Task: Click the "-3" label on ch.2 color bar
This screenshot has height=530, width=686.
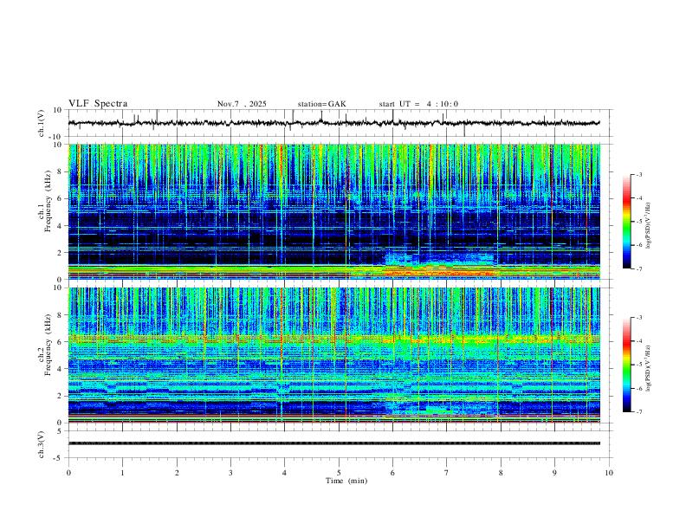Action: coord(638,318)
